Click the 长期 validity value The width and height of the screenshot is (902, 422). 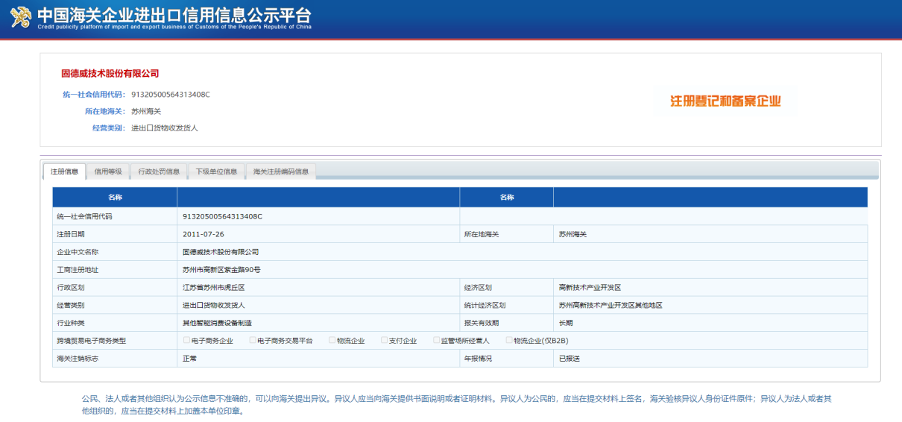tap(566, 323)
